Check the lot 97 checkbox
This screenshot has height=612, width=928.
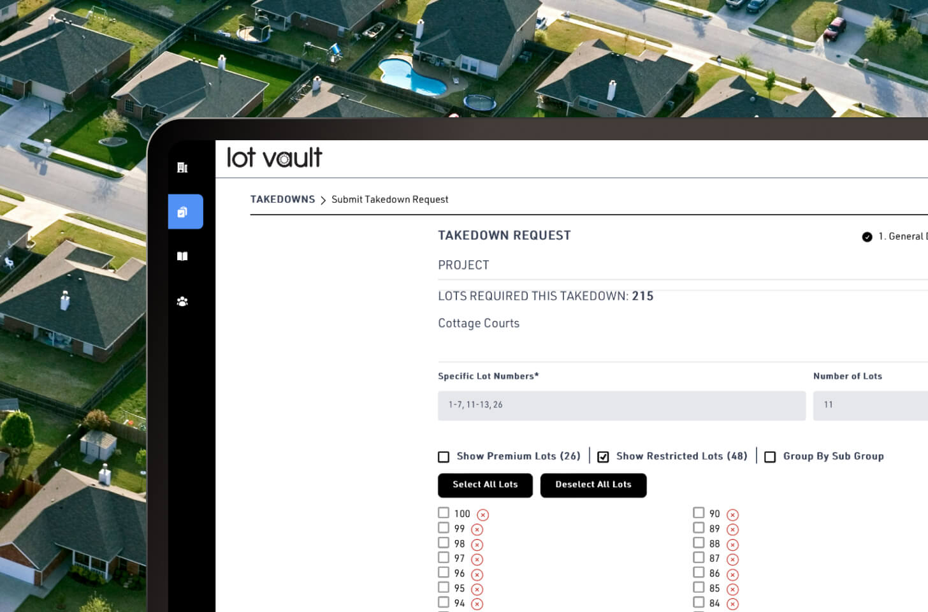click(x=444, y=557)
